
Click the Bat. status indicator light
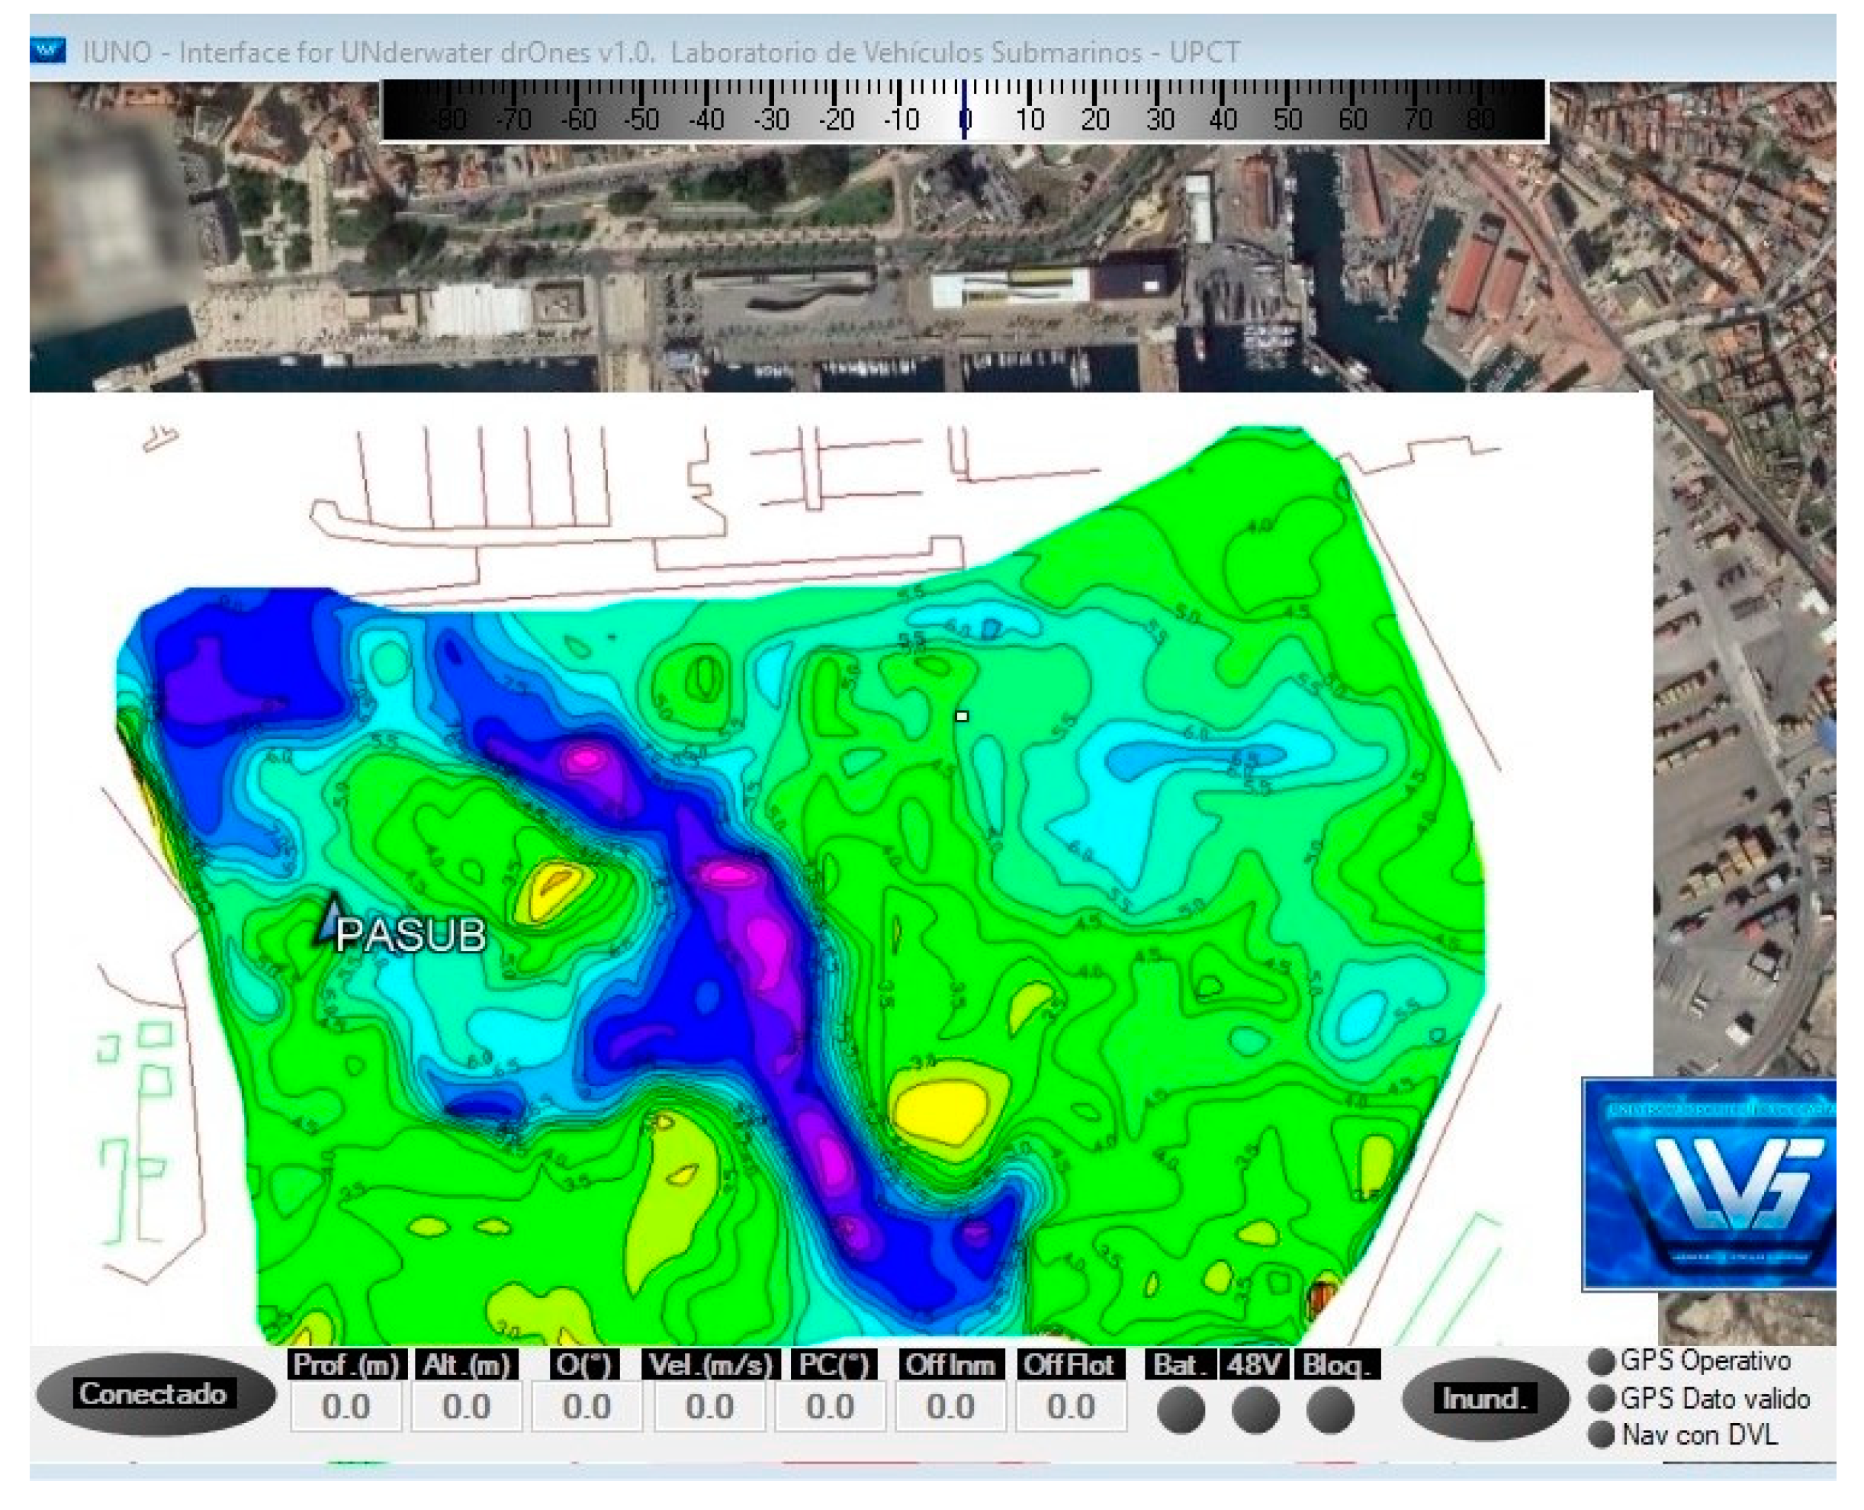(1181, 1410)
